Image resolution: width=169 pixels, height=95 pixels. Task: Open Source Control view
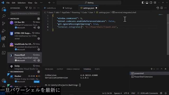[3, 23]
